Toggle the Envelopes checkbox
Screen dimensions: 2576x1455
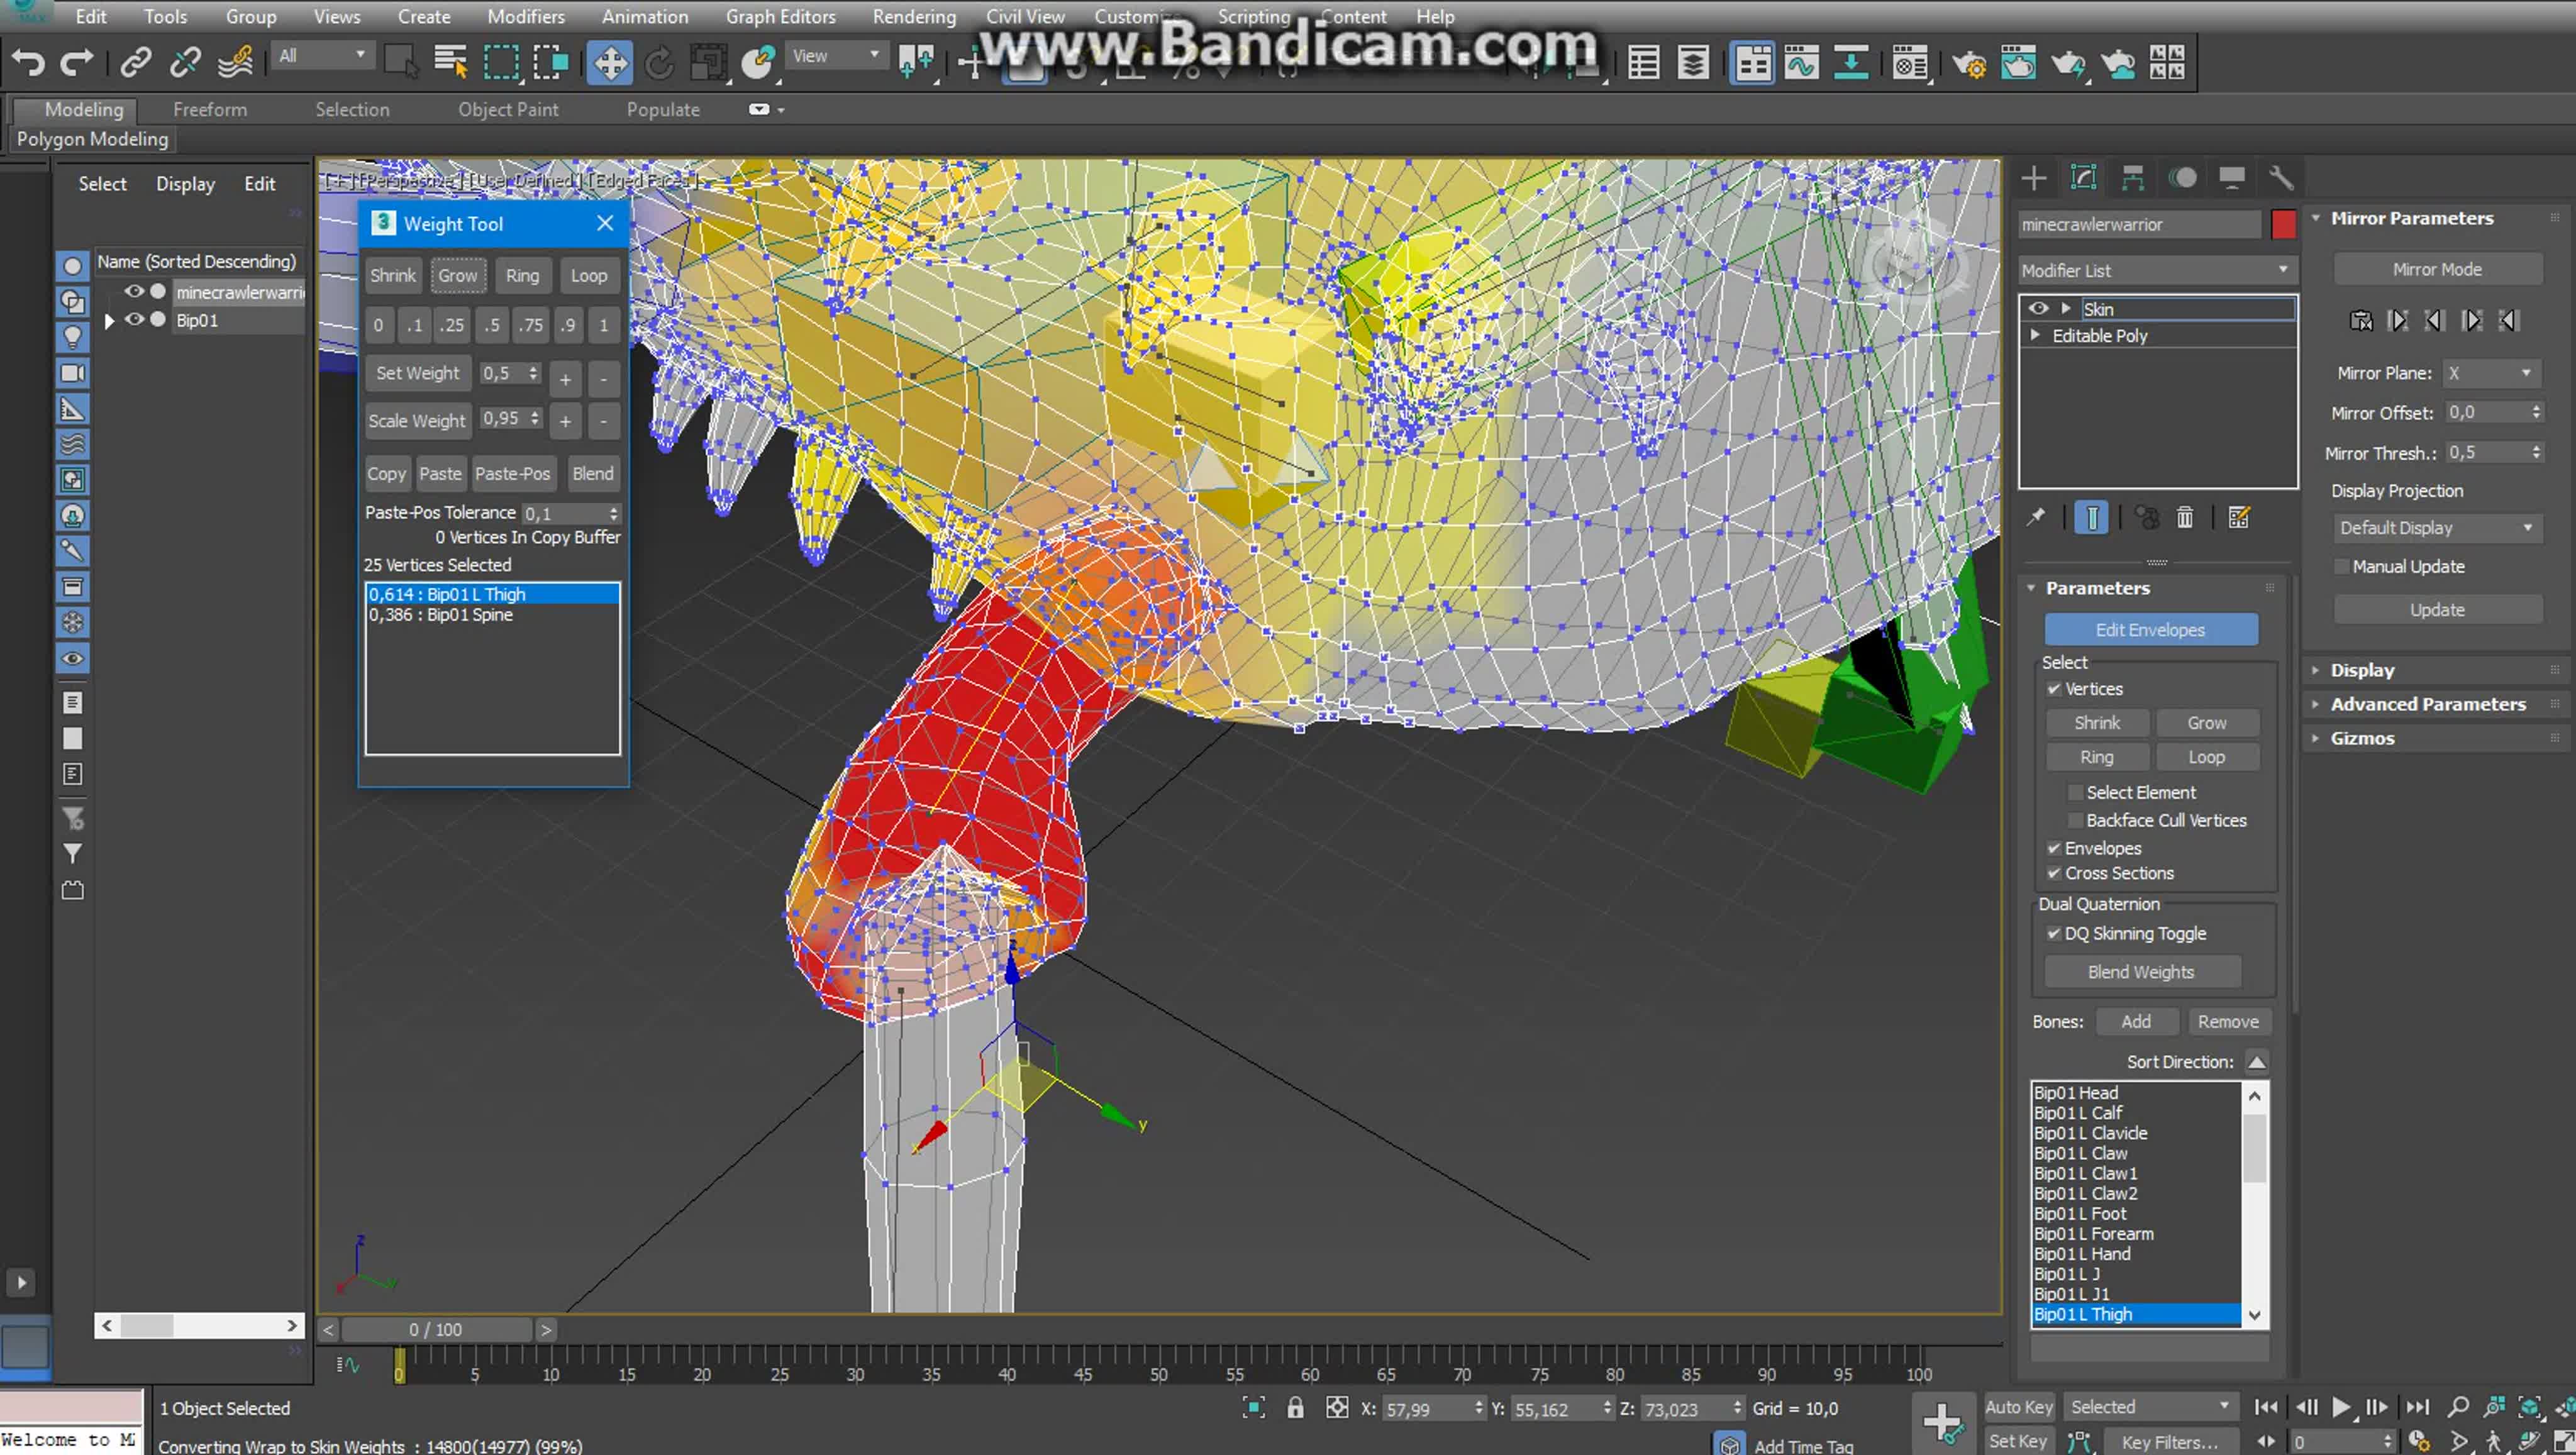(x=2054, y=848)
